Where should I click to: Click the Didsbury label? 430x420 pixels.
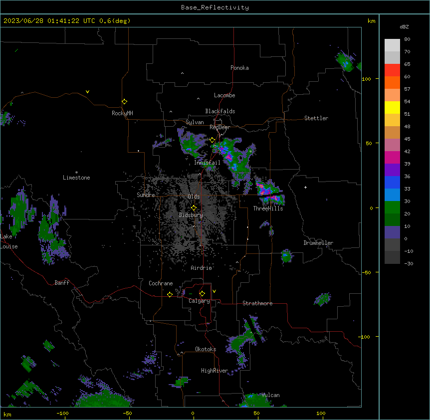[191, 215]
